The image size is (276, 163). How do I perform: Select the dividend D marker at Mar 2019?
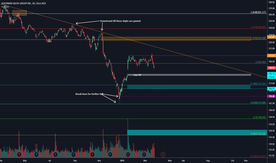(x=144, y=154)
